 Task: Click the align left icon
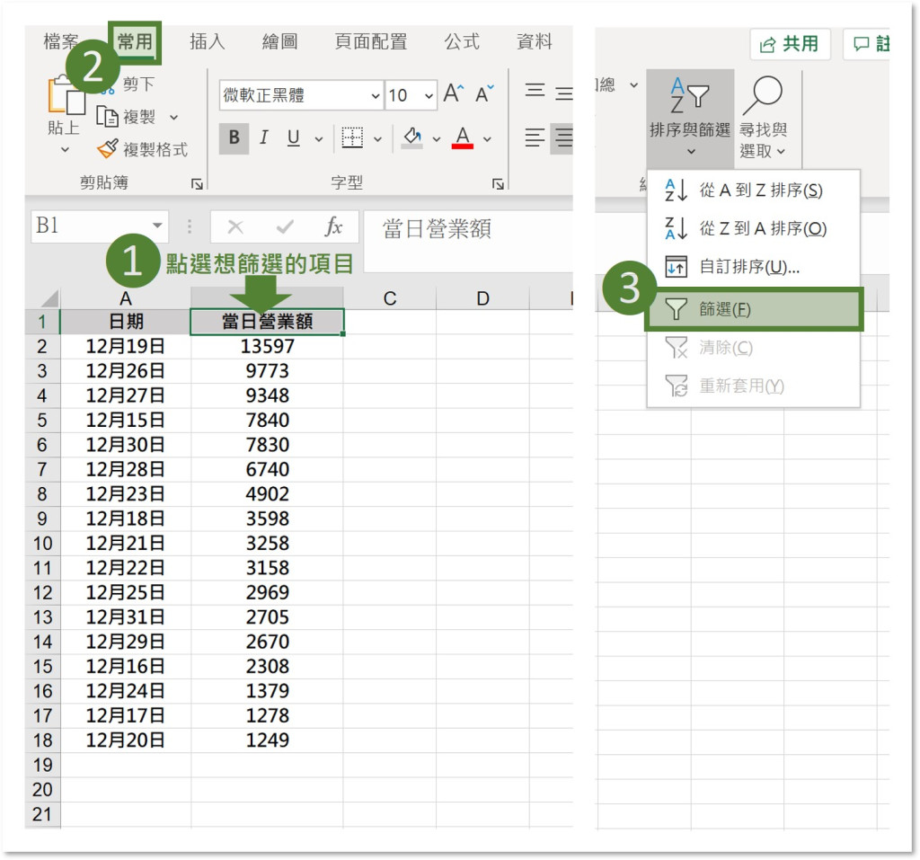coord(535,138)
